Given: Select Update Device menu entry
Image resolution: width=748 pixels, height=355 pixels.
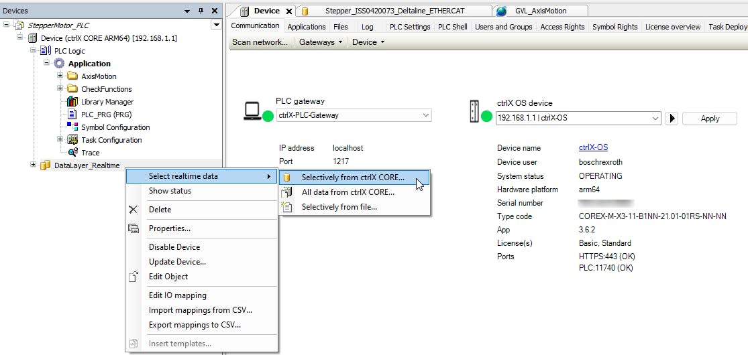Looking at the screenshot, I should (x=202, y=262).
